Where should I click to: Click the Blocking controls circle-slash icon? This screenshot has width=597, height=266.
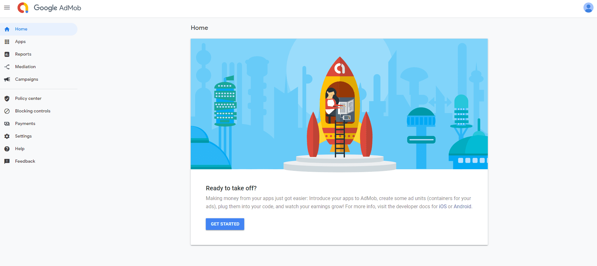click(x=7, y=111)
